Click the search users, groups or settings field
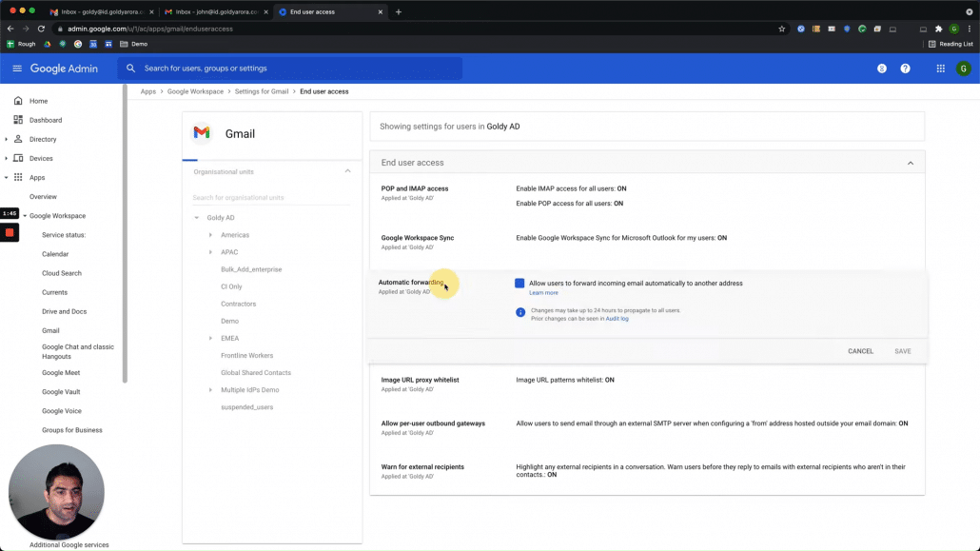Screen dimensions: 980x551 pos(289,69)
